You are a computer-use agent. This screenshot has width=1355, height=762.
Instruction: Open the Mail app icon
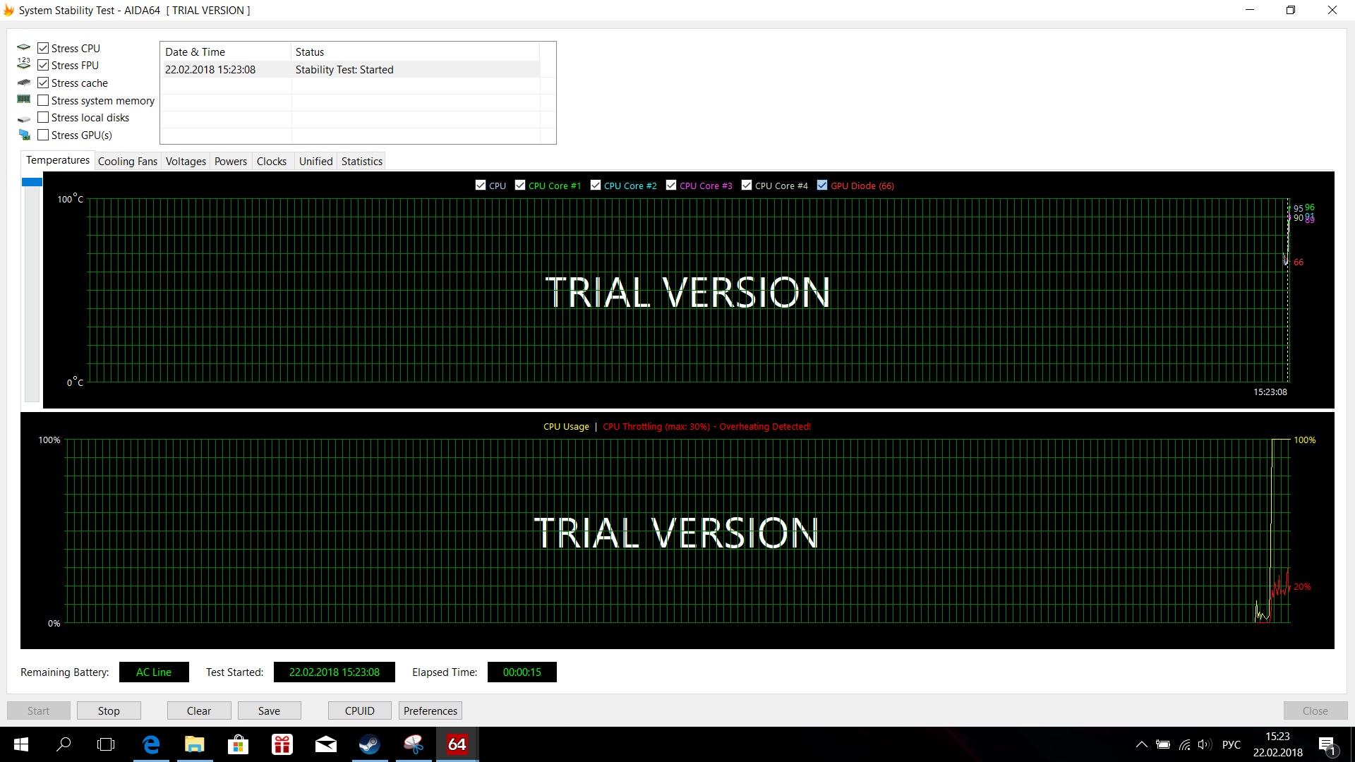[x=326, y=744]
